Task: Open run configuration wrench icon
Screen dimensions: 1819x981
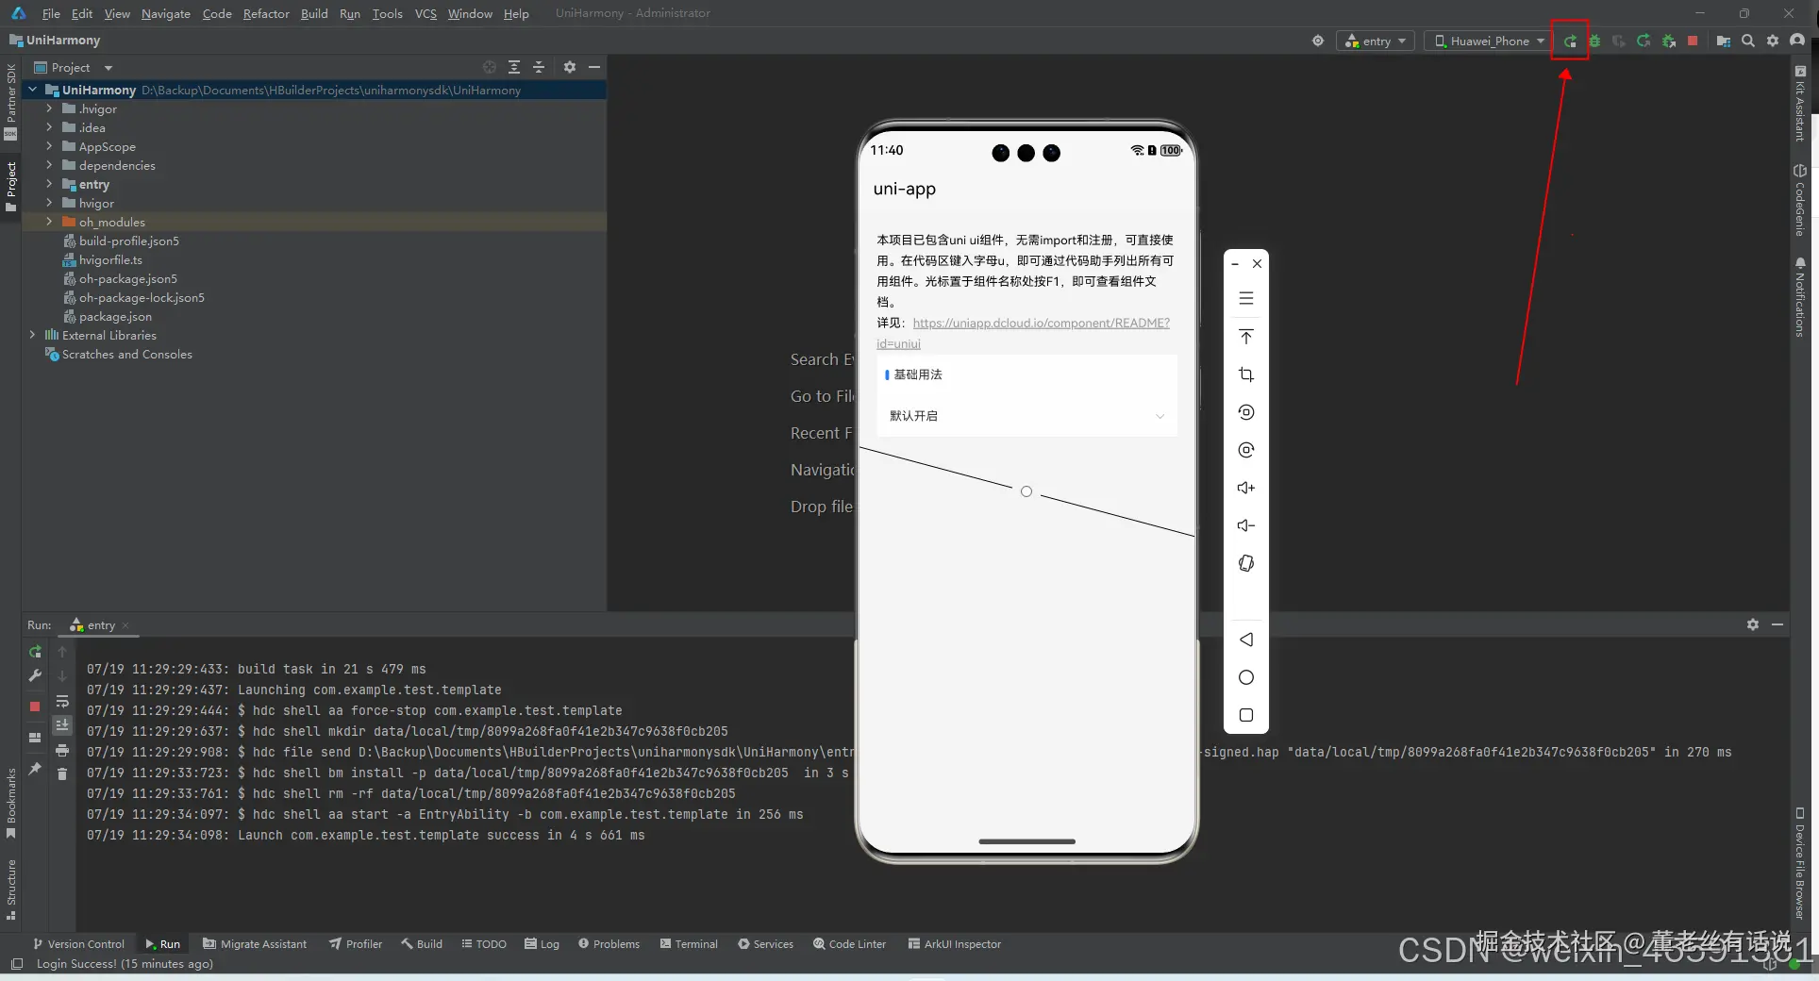Action: tap(35, 675)
